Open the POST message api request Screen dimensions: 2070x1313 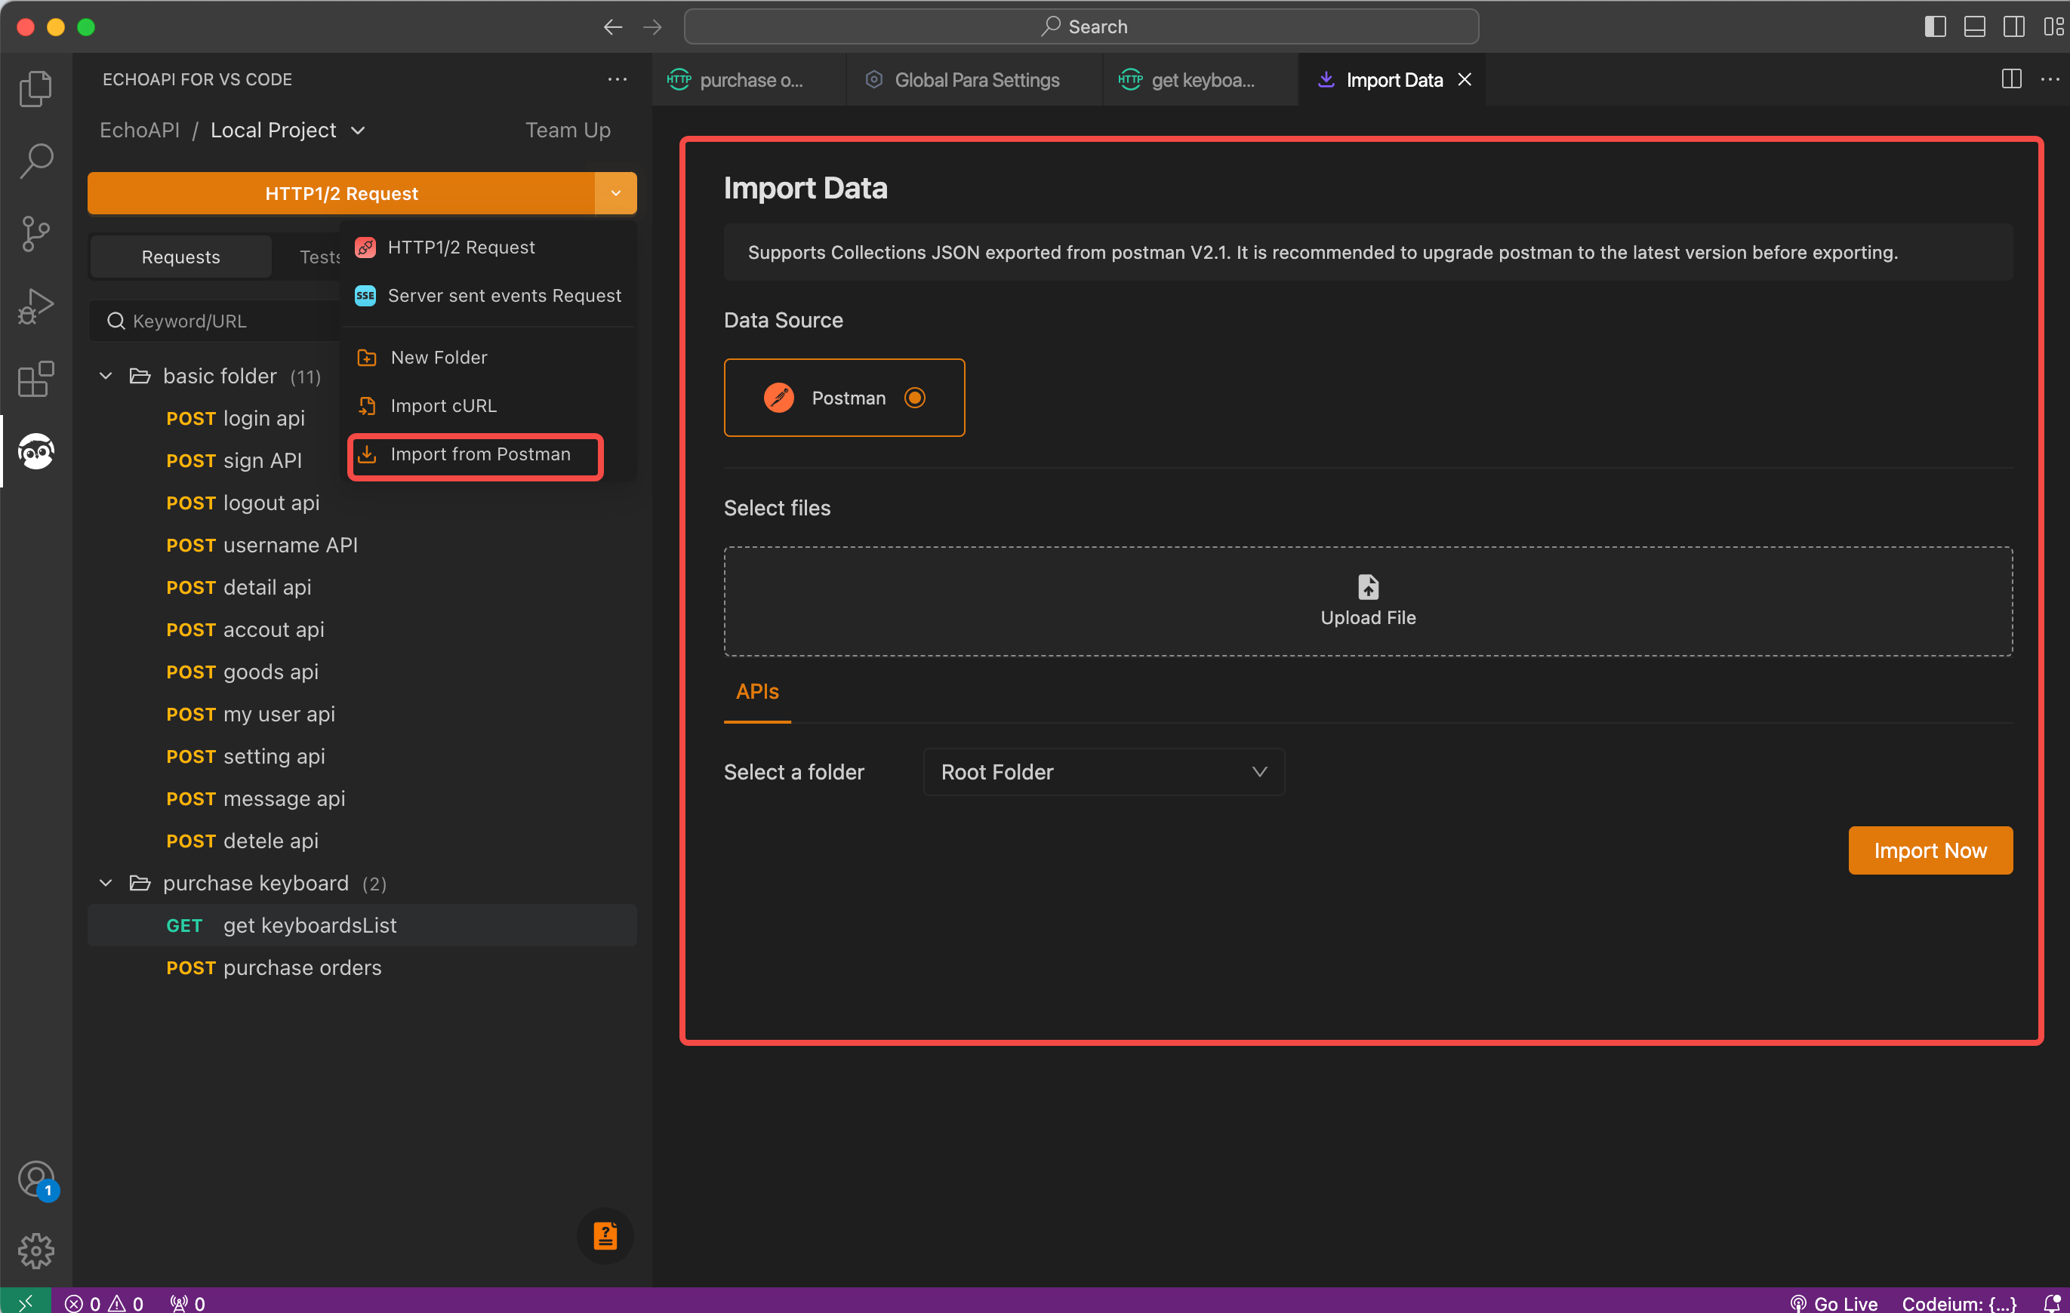pos(361,798)
